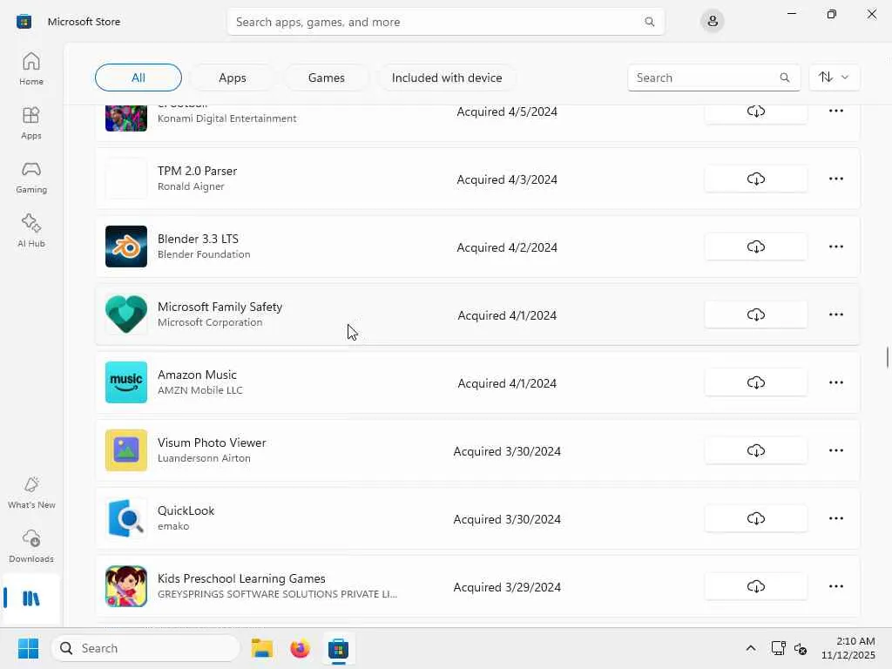Viewport: 892px width, 669px height.
Task: Open more options for Amazon Music
Action: (835, 382)
